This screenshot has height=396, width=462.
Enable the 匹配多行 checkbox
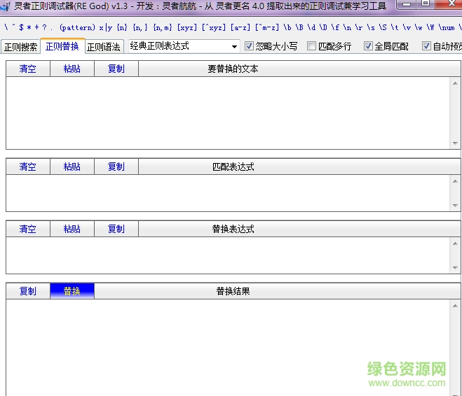[x=312, y=46]
